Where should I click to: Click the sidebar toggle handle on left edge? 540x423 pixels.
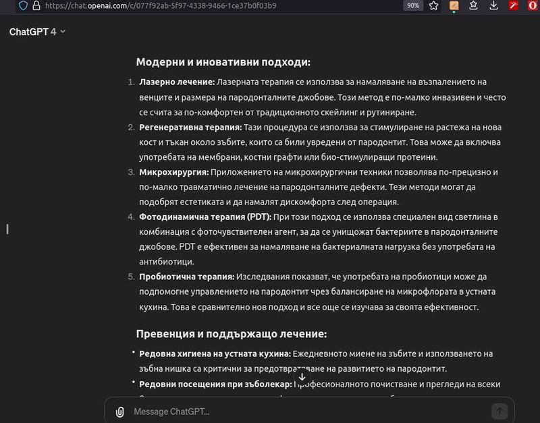[7, 229]
